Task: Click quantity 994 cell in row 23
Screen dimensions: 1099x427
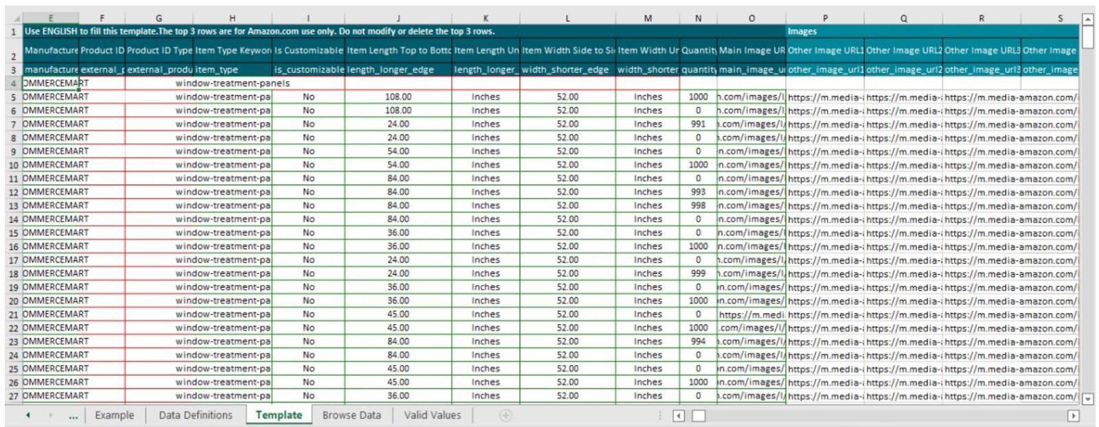Action: pos(699,342)
